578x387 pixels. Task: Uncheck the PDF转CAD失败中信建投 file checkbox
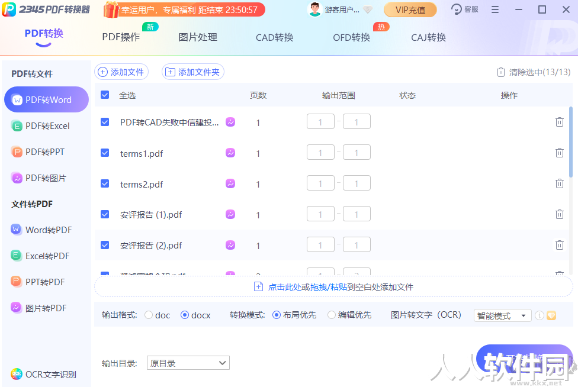(105, 122)
